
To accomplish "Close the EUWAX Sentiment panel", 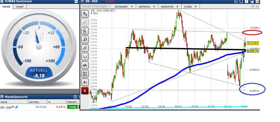I will click(76, 1).
